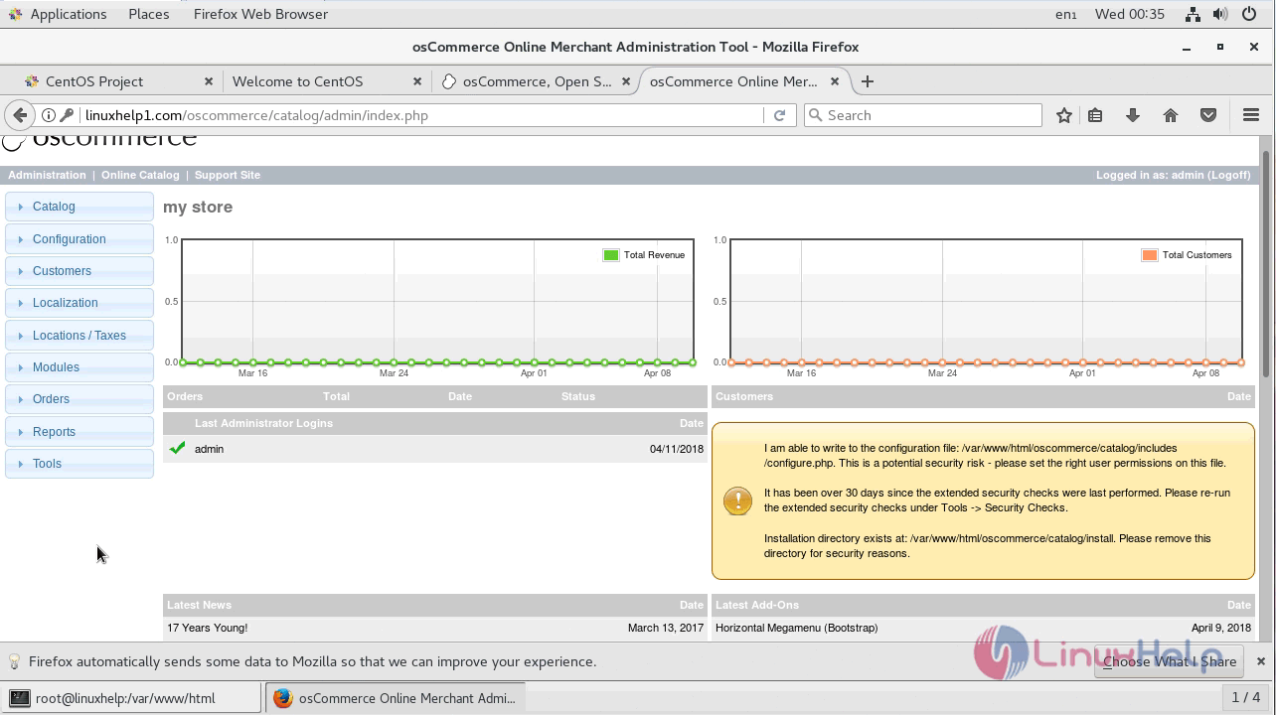Open Online Catalog link
The height and width of the screenshot is (715, 1276).
click(x=140, y=175)
